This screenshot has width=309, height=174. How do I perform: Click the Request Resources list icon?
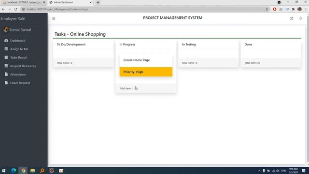(x=6, y=66)
